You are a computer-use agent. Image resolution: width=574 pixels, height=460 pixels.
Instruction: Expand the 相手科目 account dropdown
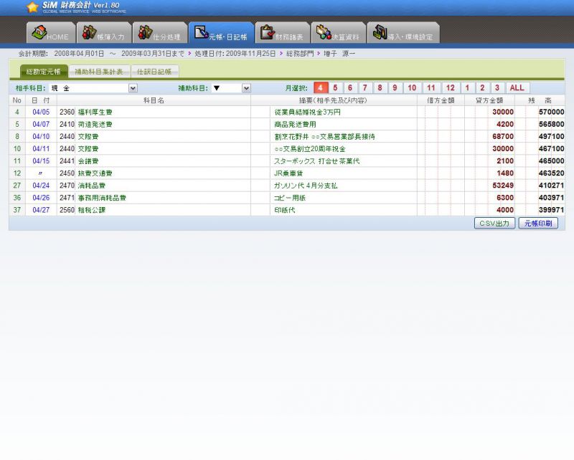(x=133, y=88)
